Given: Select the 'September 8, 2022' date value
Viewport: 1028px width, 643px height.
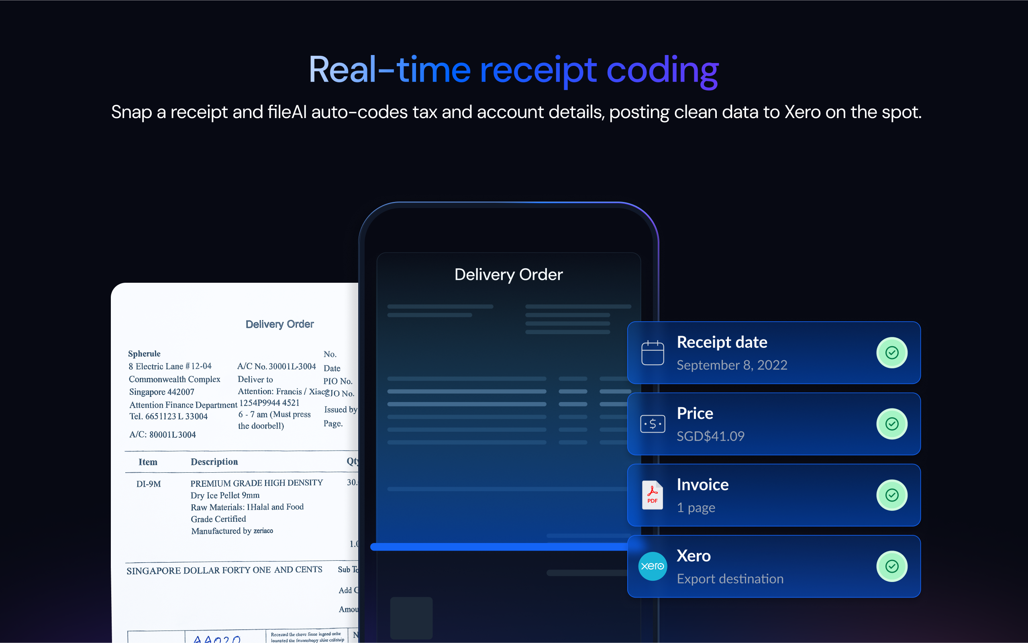Looking at the screenshot, I should click(732, 365).
